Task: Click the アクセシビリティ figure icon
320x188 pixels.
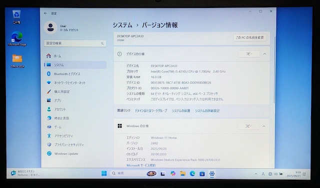Action: point(49,136)
